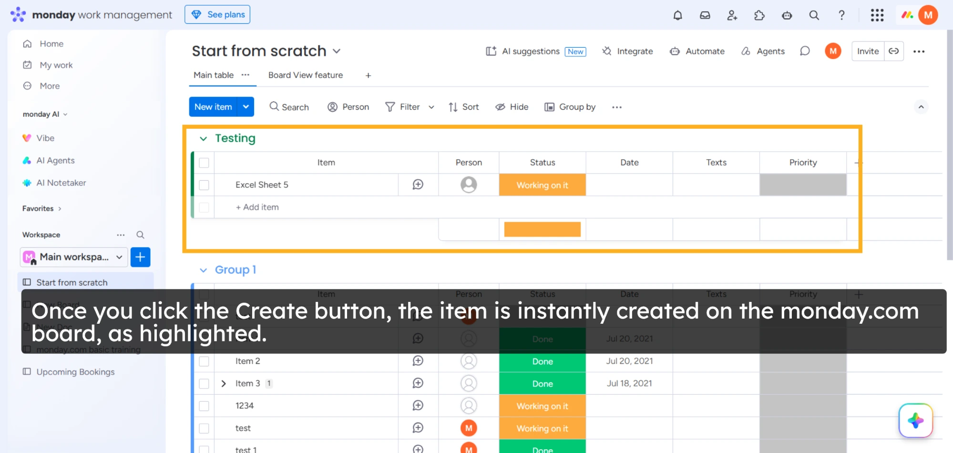Open the products switcher grid icon
The image size is (953, 453).
point(877,15)
